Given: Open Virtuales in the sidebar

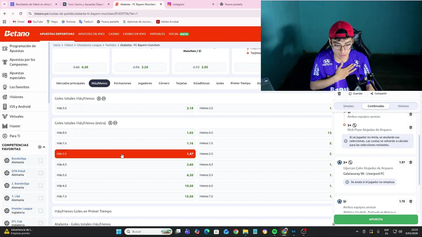Looking at the screenshot, I should point(16,117).
